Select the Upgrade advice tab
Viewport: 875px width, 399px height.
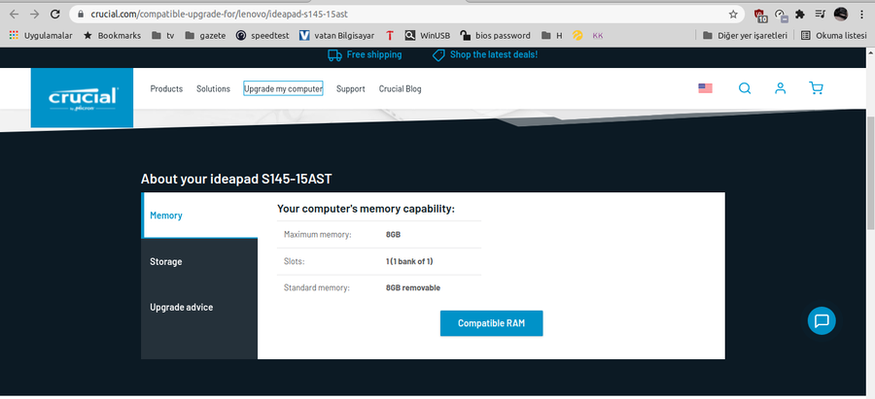(x=199, y=307)
